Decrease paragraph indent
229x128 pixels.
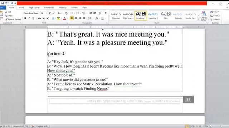click(x=91, y=14)
